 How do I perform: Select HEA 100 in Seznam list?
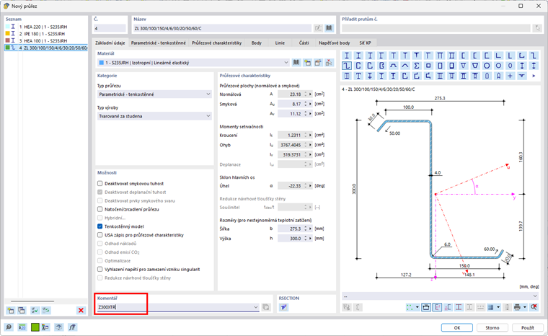(45, 40)
